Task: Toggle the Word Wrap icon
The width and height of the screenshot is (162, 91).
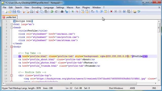Action: point(92,12)
